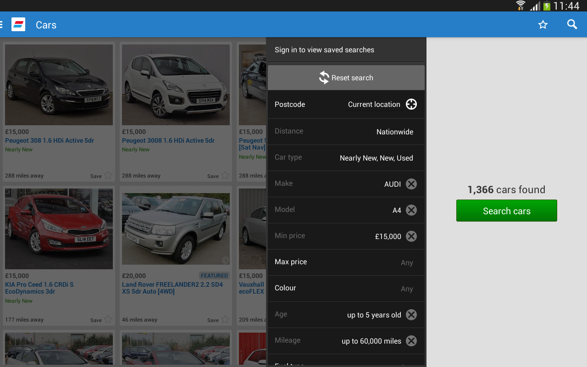Click Nearly New label under KIA Pro Ceed
This screenshot has height=367, width=587.
pyautogui.click(x=19, y=301)
